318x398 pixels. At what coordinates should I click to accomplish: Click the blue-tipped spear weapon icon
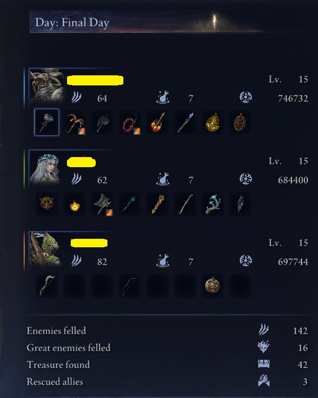pyautogui.click(x=185, y=123)
